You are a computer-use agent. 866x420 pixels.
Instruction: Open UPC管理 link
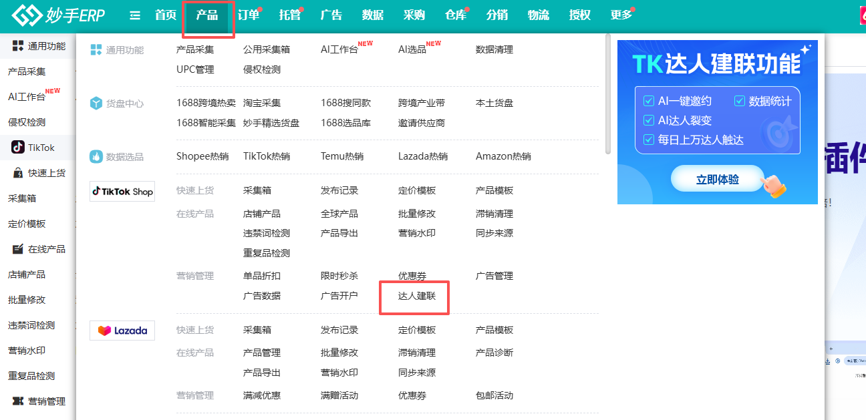point(195,69)
